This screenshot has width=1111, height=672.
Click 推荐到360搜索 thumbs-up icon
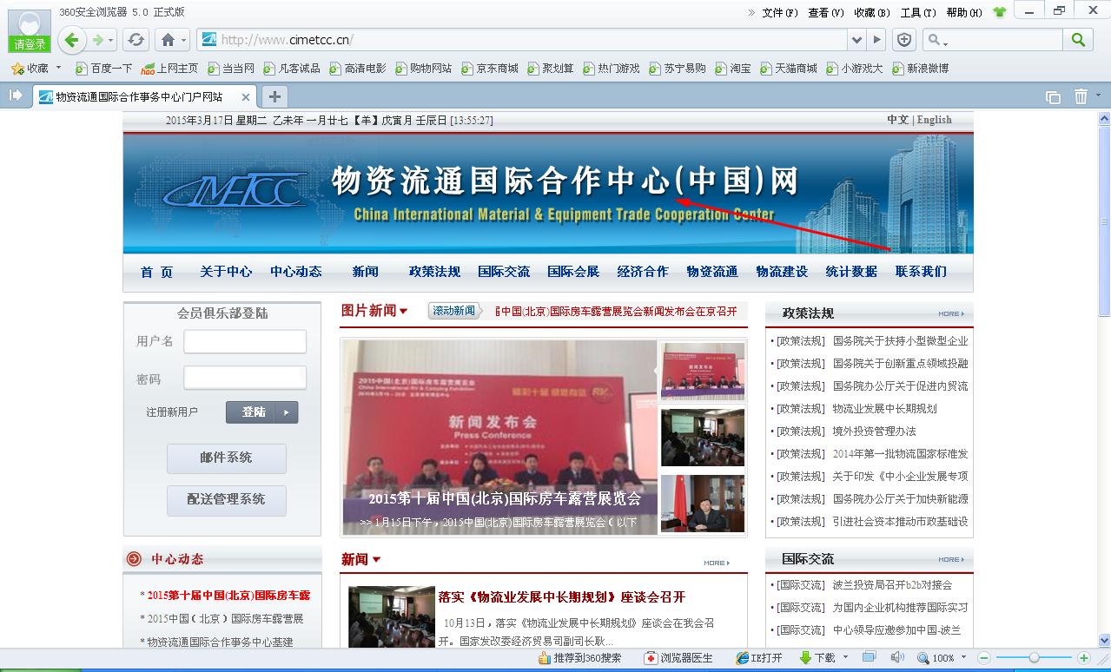pyautogui.click(x=544, y=658)
